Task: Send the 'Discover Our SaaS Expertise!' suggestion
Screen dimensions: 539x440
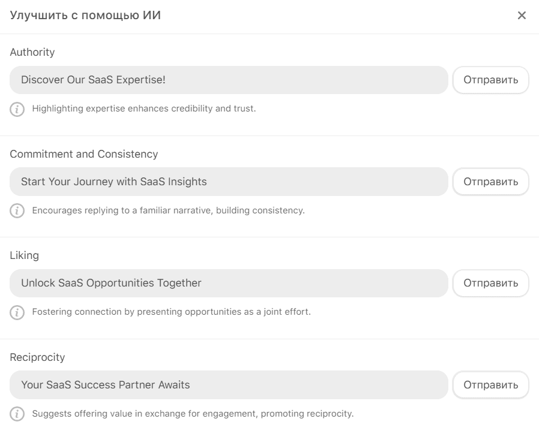Action: click(490, 80)
